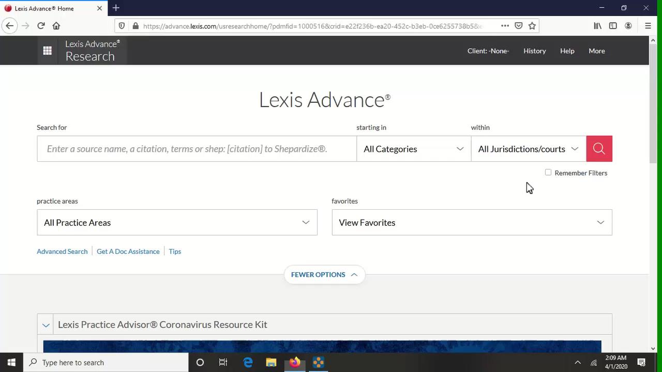662x372 pixels.
Task: Open the All Jurisdictions/courts dropdown
Action: [528, 149]
